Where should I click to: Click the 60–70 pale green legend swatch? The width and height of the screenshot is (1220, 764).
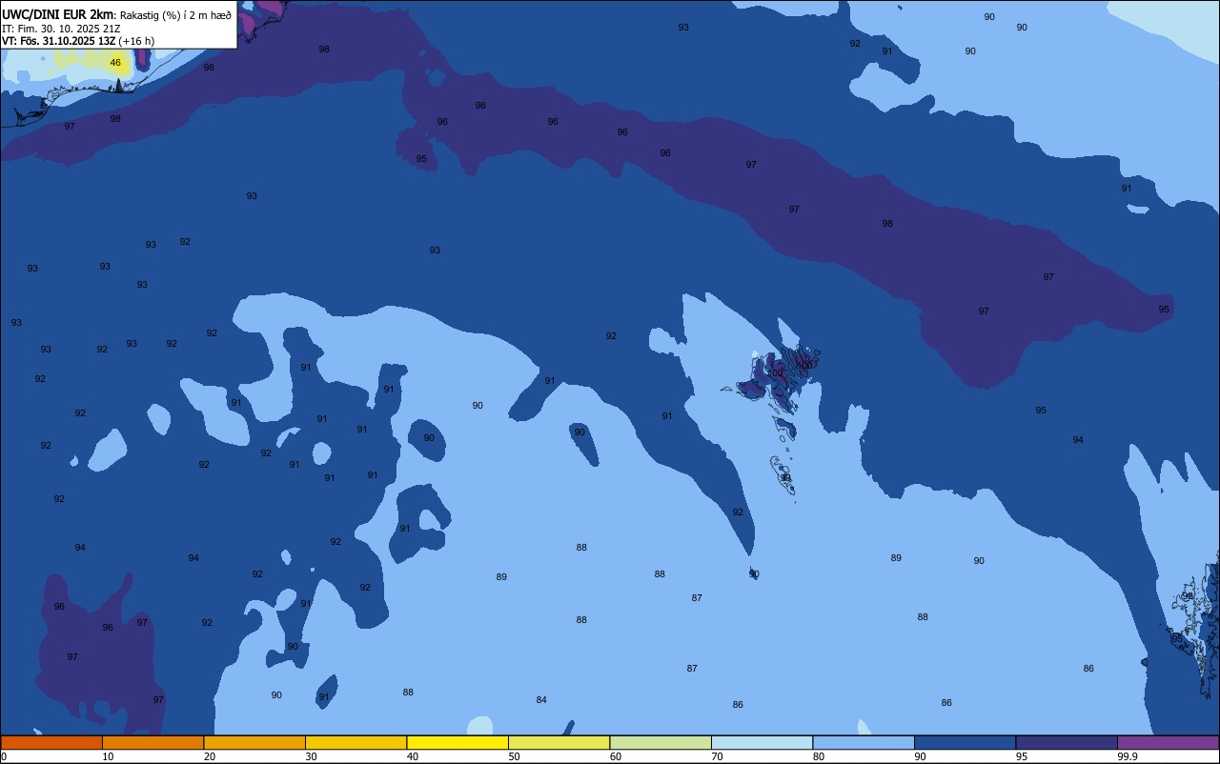[x=661, y=742]
